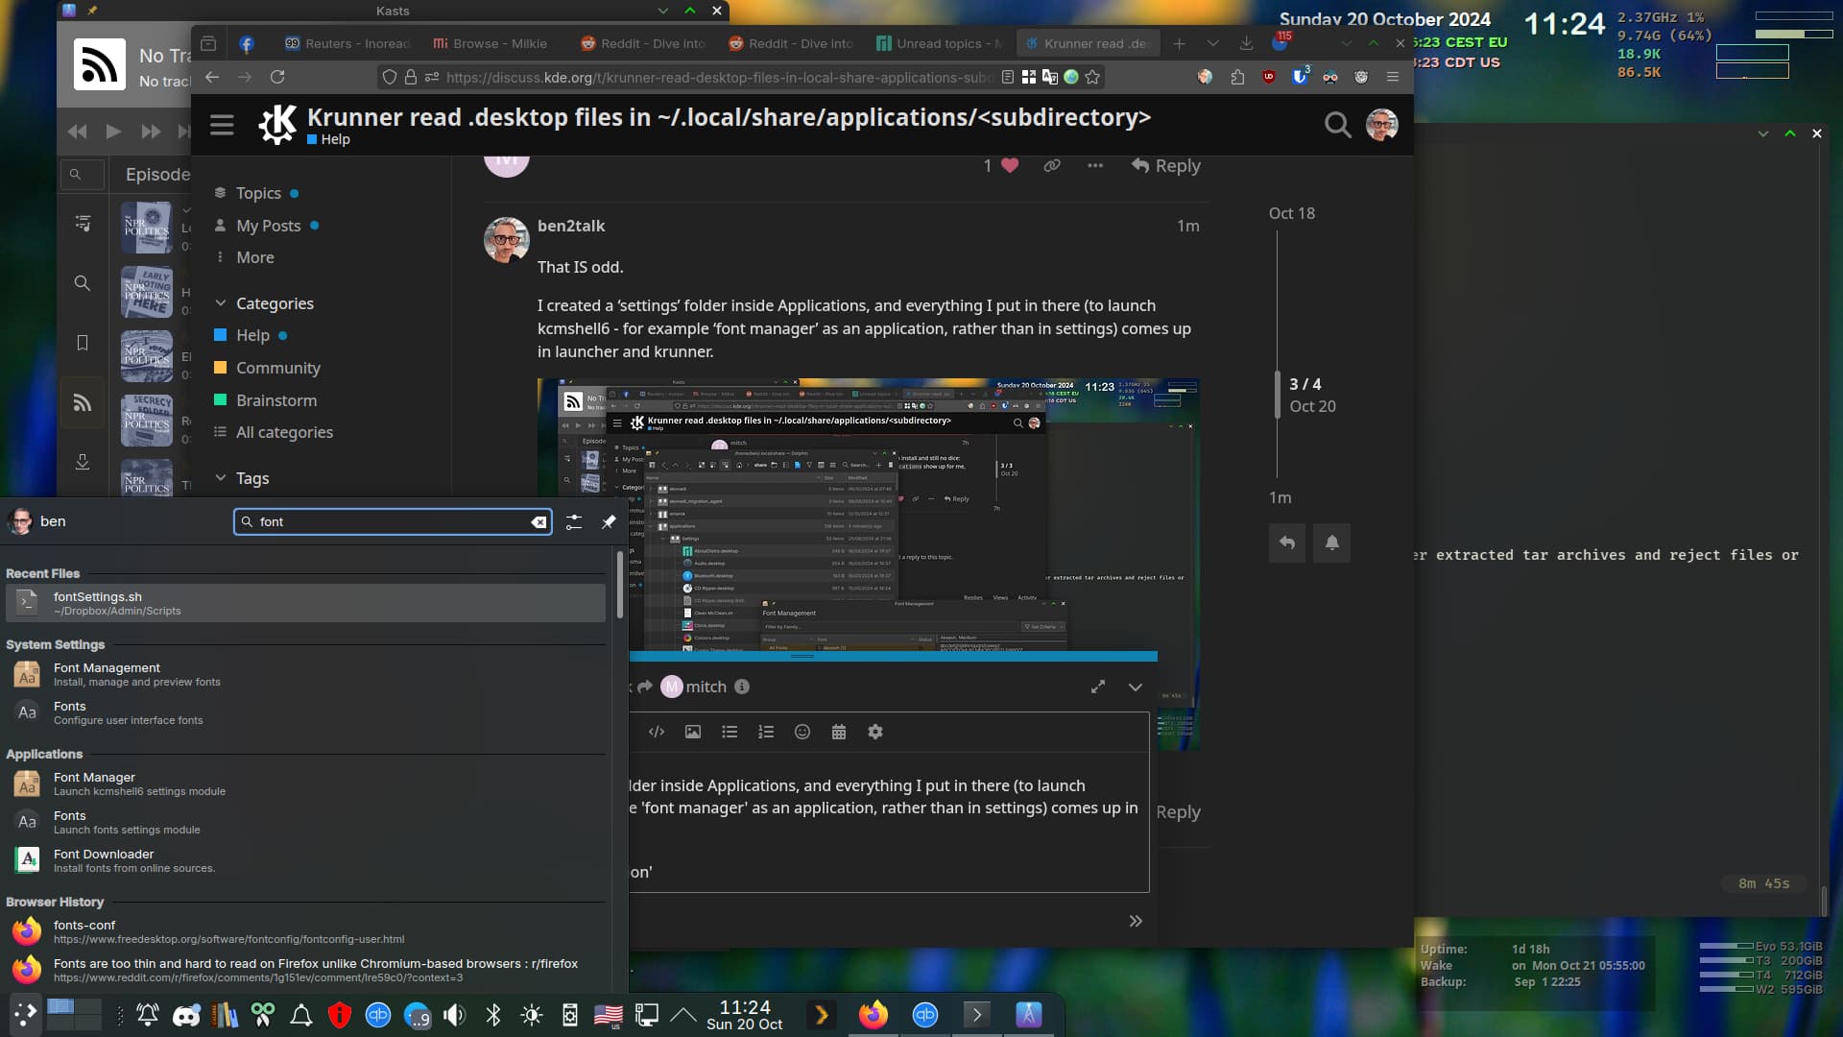Open the user avatar menu in forum header
This screenshot has width=1843, height=1037.
(1381, 125)
